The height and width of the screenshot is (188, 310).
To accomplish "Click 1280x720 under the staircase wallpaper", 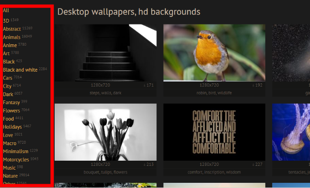I will (100, 85).
